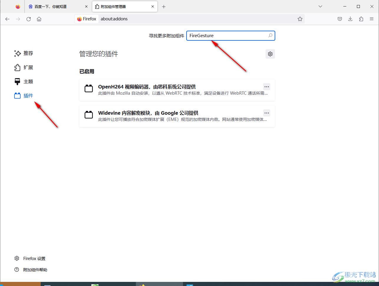Open the gear tools menu for plugins
The image size is (379, 286).
270,54
